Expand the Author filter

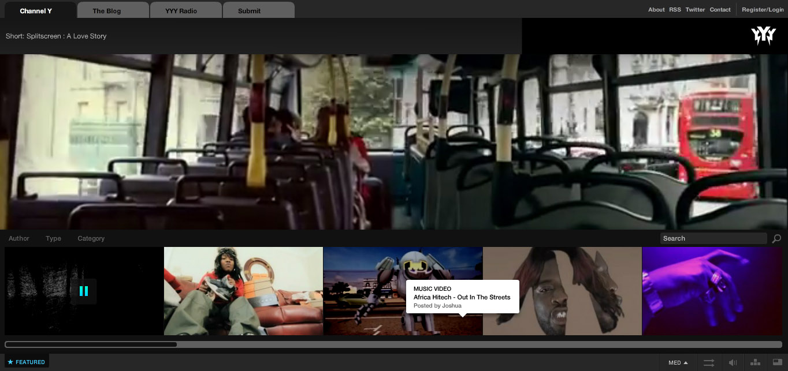click(19, 238)
